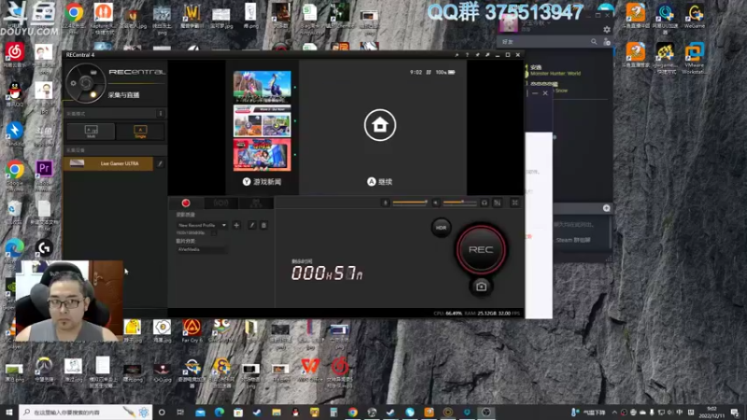747x420 pixels.
Task: Delete the current record profile
Action: click(x=263, y=225)
